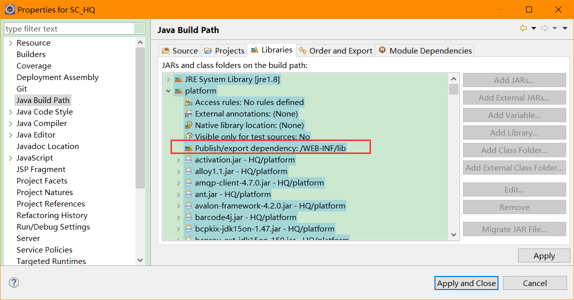Click the Publish/export dependency icon
Screen dimensions: 574x300
(188, 147)
